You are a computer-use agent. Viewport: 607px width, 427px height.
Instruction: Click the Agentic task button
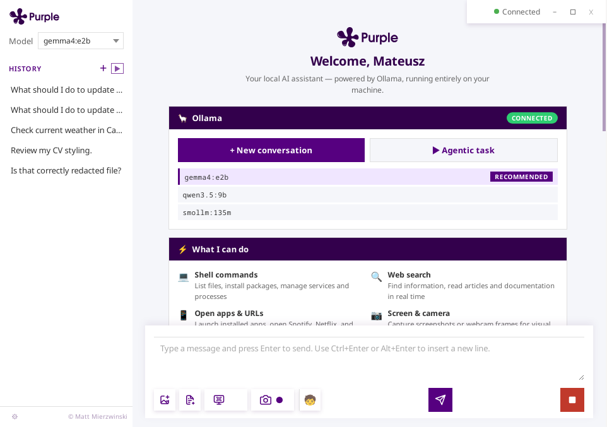[x=463, y=150]
